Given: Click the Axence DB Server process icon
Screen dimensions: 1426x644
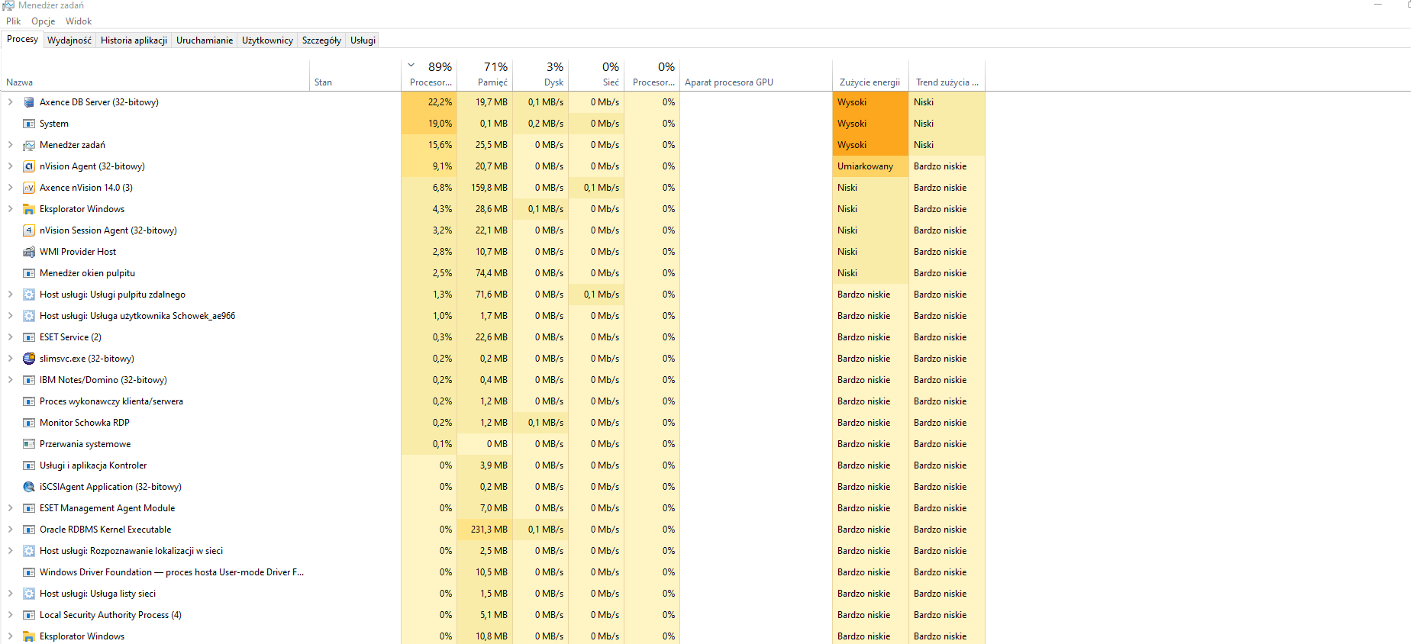Looking at the screenshot, I should 29,102.
